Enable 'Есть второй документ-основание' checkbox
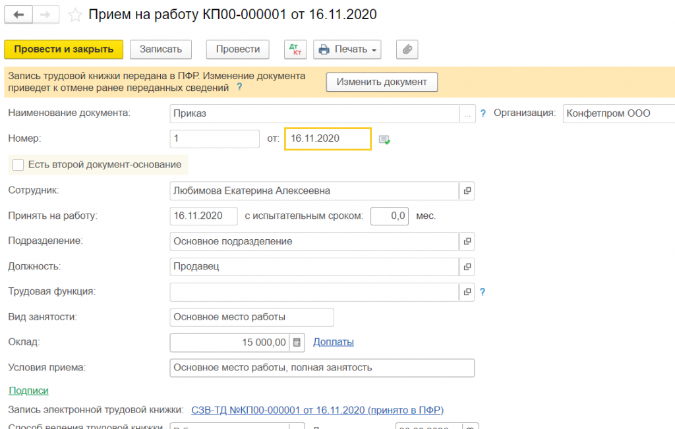Image resolution: width=675 pixels, height=429 pixels. coord(18,164)
